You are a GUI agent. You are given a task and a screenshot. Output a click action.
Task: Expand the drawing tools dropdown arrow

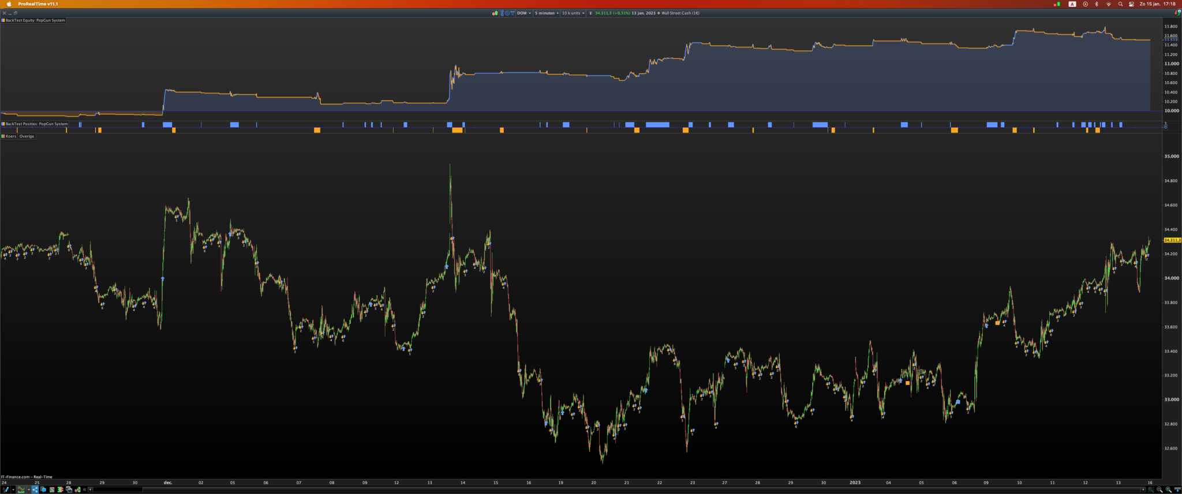(x=13, y=489)
